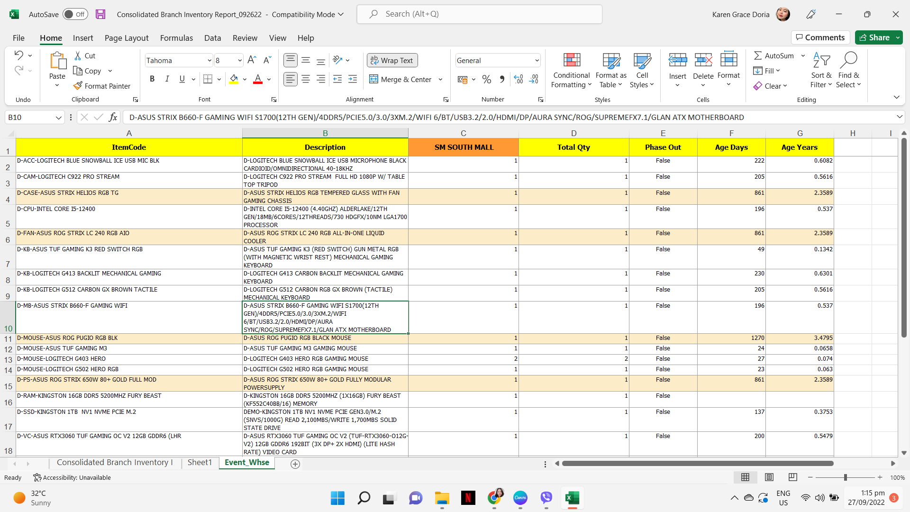Open the Data ribbon tab
910x512 pixels.
click(x=212, y=38)
